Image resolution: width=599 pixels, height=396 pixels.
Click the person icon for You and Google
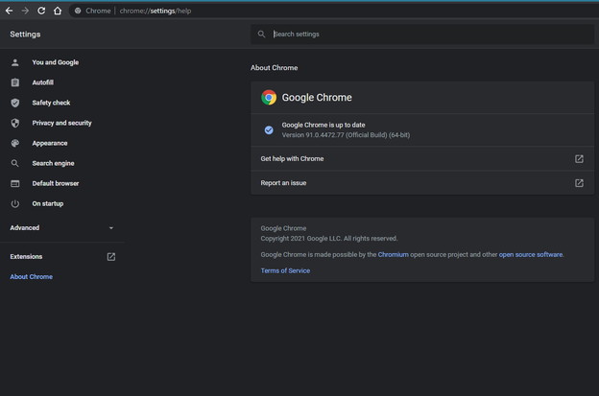15,62
